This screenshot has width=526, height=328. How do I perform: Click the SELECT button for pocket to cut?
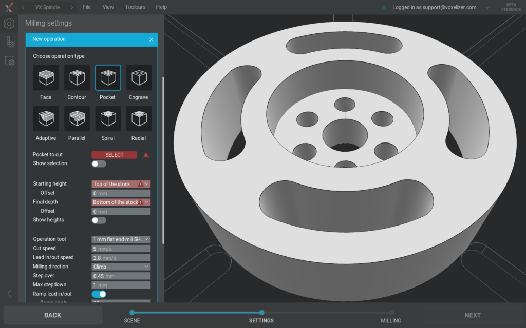(x=114, y=154)
